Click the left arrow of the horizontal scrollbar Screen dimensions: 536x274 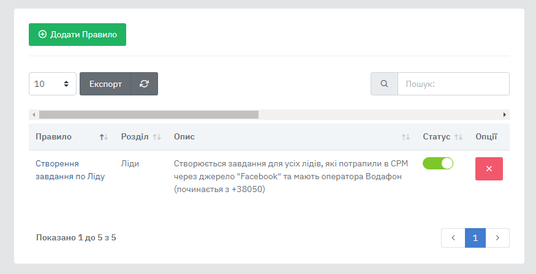pyautogui.click(x=34, y=114)
